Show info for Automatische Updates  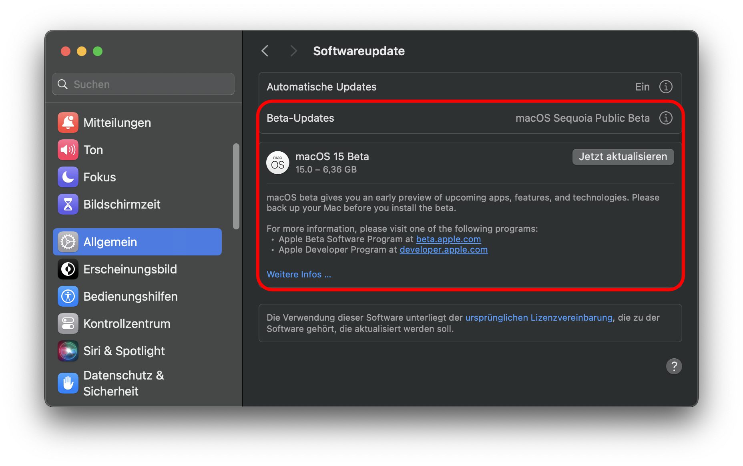[x=665, y=87]
